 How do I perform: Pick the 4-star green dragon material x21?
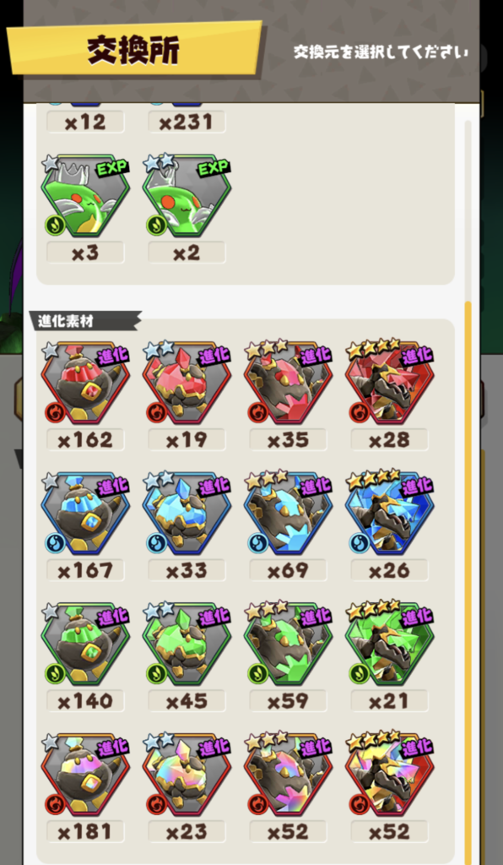(x=390, y=645)
